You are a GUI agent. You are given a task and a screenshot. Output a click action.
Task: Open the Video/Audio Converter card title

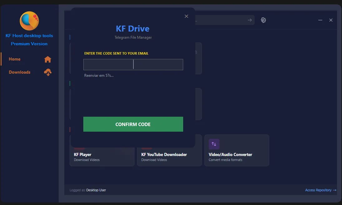[230, 154]
